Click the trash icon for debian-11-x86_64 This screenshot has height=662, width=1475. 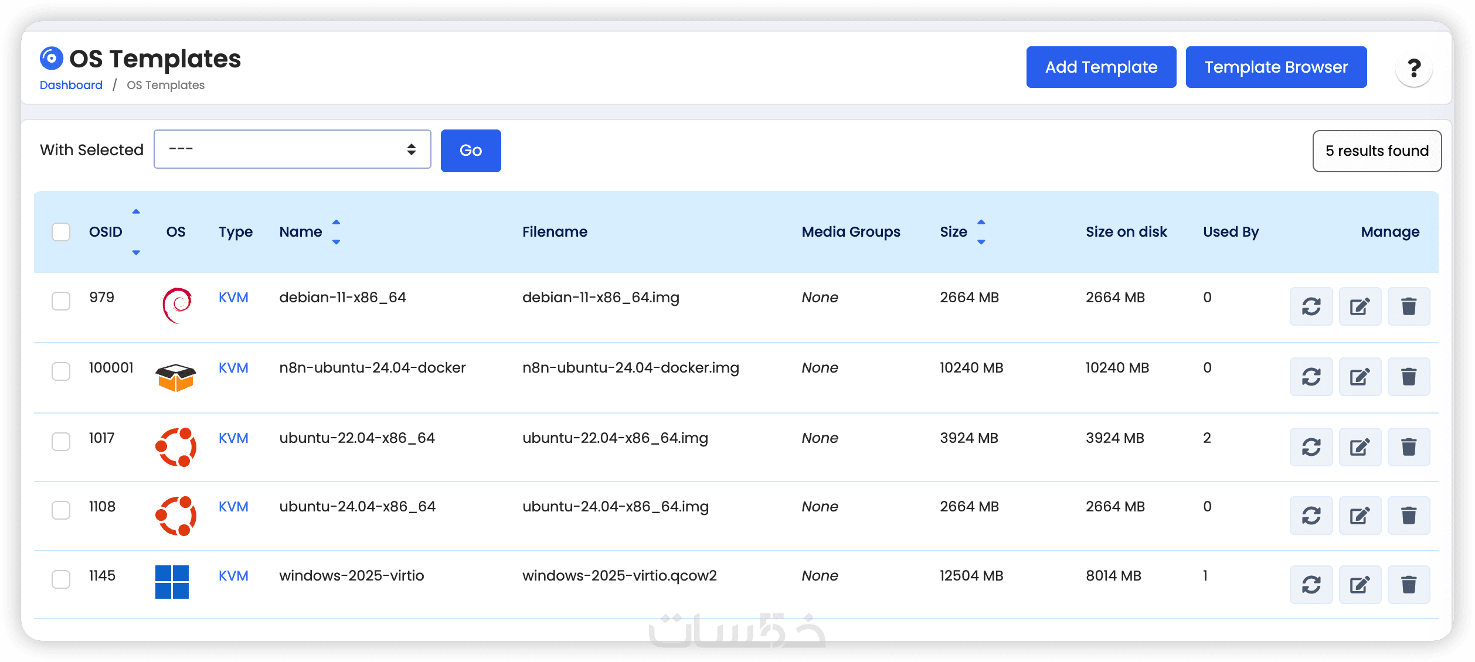[1409, 306]
